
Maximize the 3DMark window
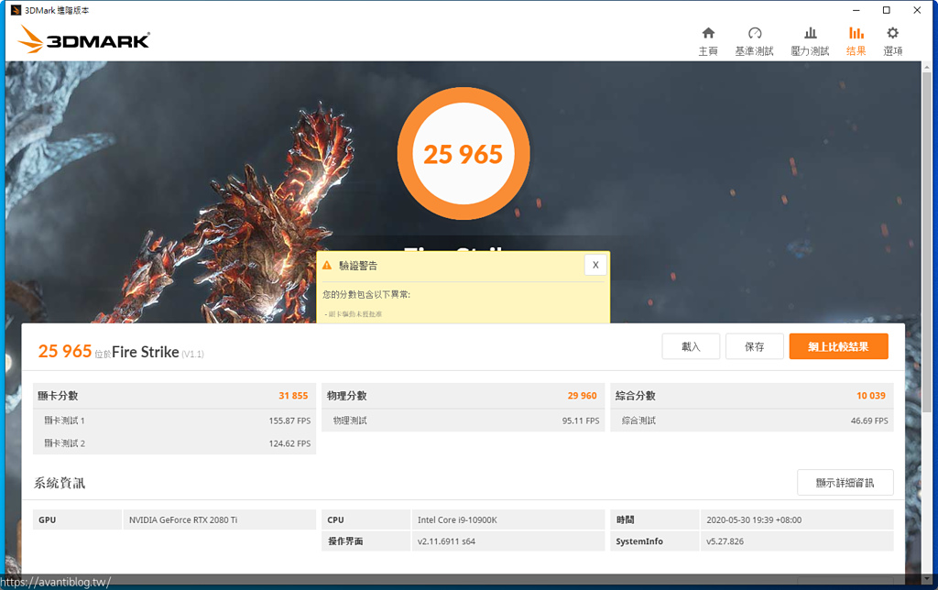(x=887, y=10)
